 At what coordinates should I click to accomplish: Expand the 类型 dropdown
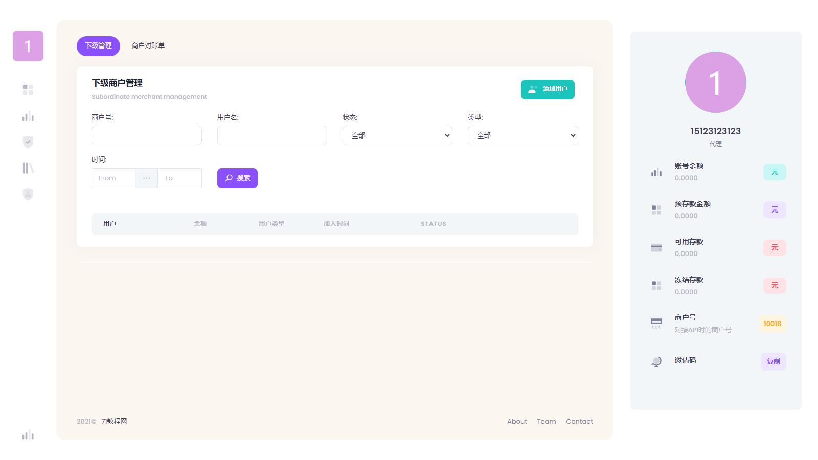point(522,135)
